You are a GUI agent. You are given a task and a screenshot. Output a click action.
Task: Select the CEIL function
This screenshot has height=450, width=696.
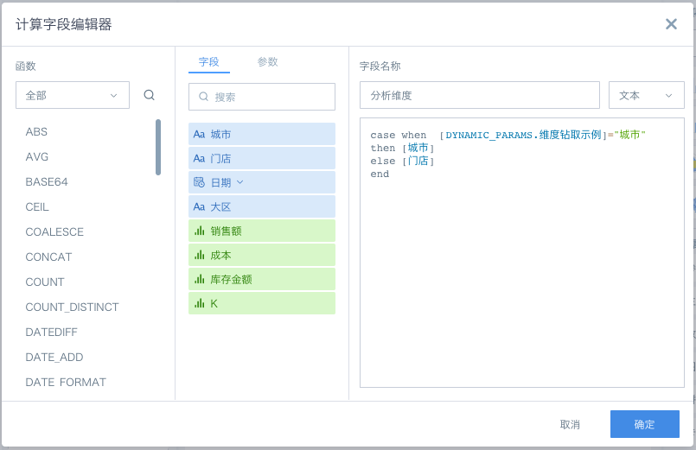[x=37, y=206]
